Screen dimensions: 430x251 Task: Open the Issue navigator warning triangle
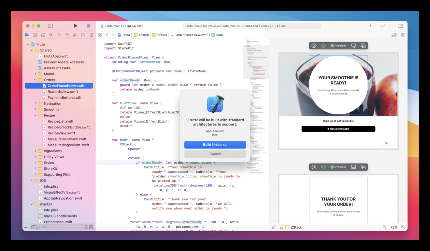pyautogui.click(x=59, y=35)
